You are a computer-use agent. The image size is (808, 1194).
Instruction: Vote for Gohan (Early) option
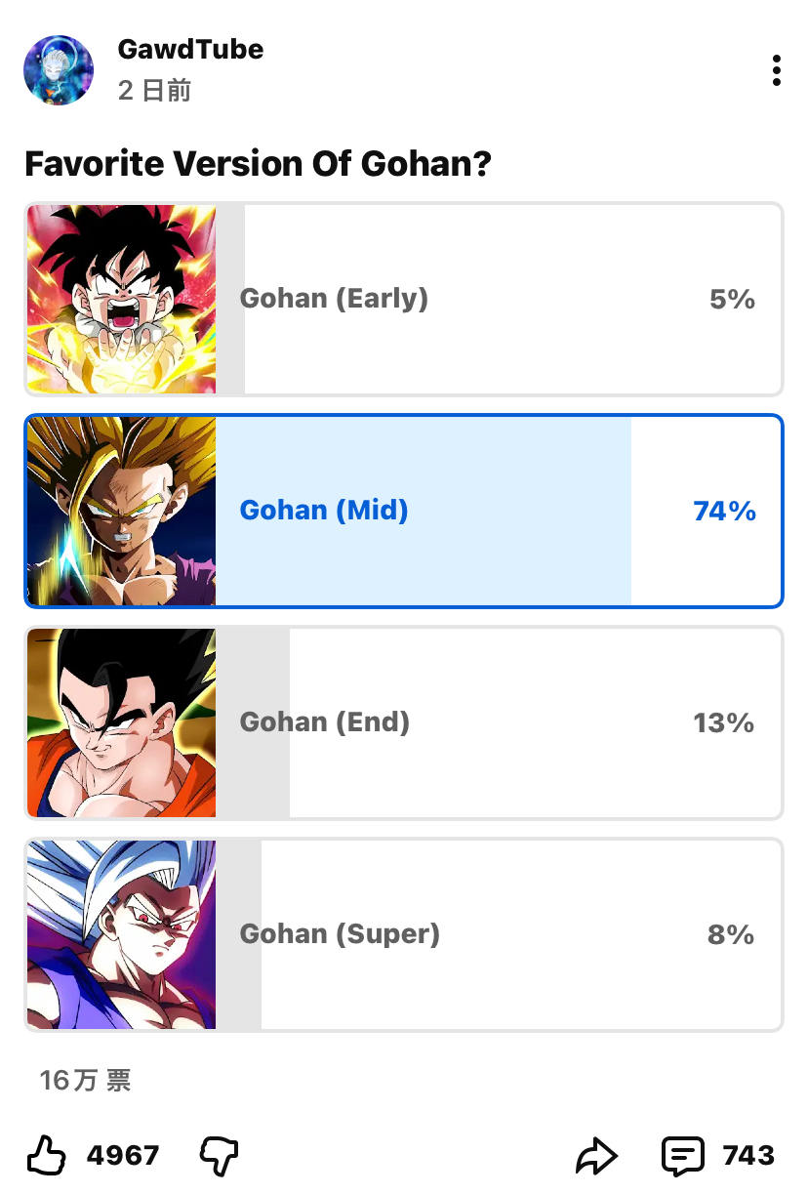(x=404, y=300)
